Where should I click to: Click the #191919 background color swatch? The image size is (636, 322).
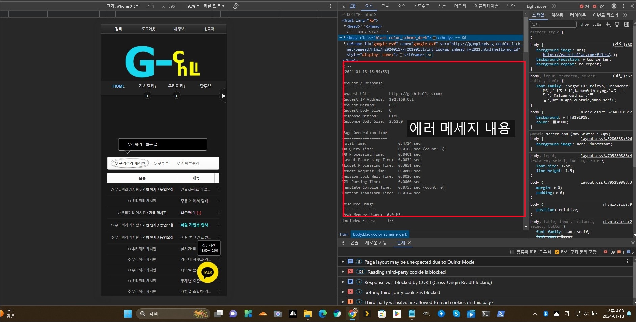pos(569,117)
